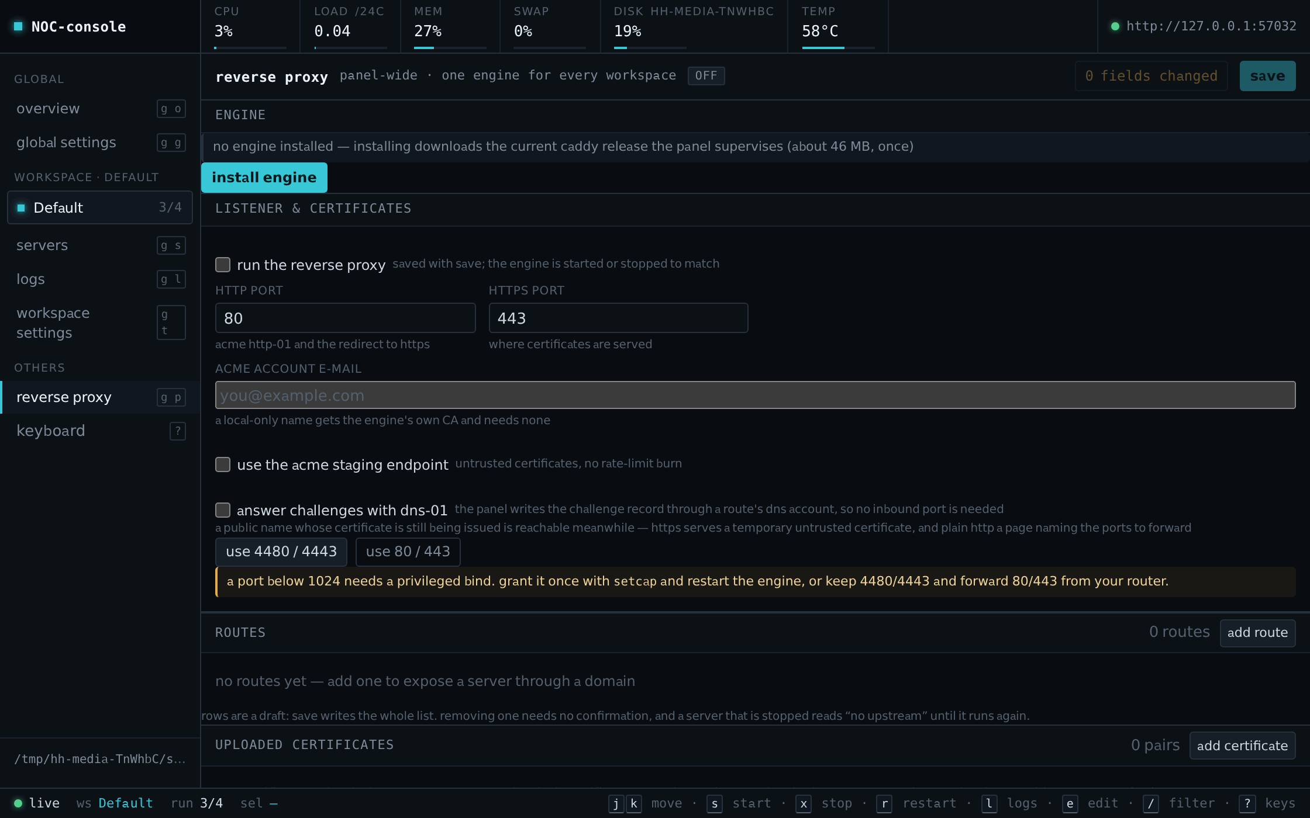Click the '/' filter keycap in footer
The height and width of the screenshot is (818, 1310).
click(1150, 803)
